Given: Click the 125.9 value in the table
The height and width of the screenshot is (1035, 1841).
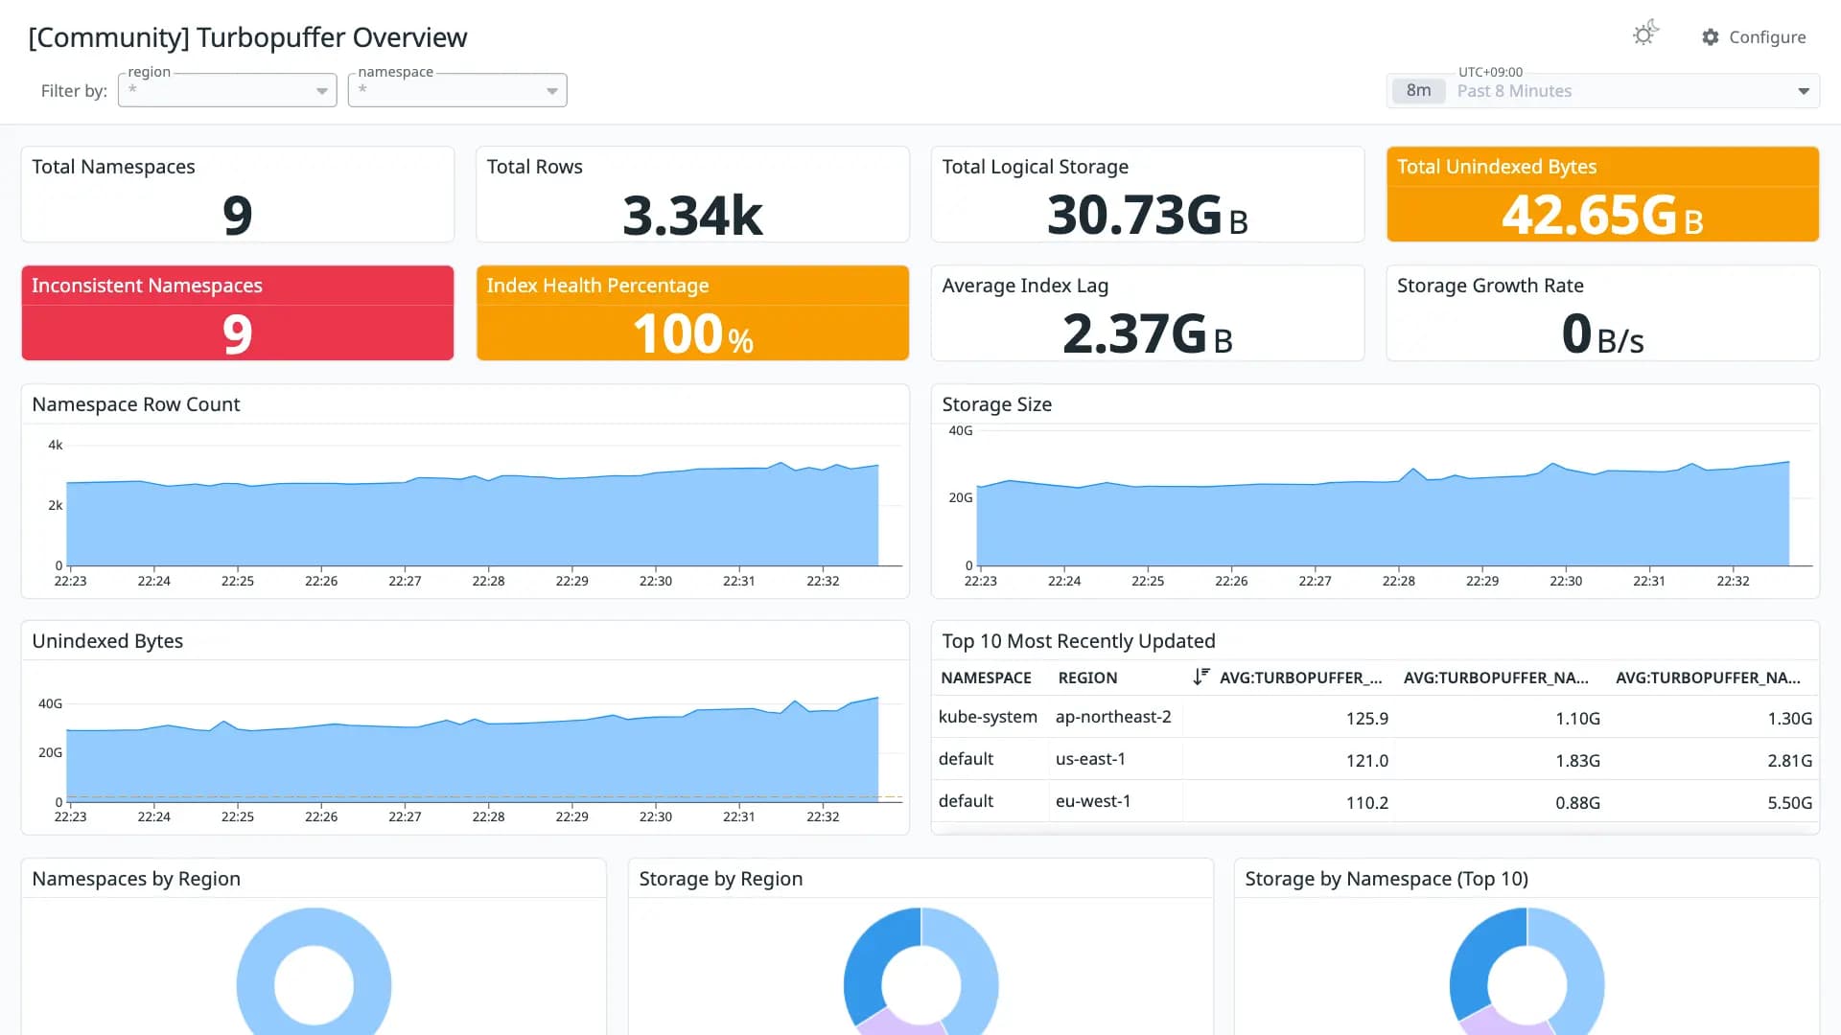Looking at the screenshot, I should [1366, 719].
